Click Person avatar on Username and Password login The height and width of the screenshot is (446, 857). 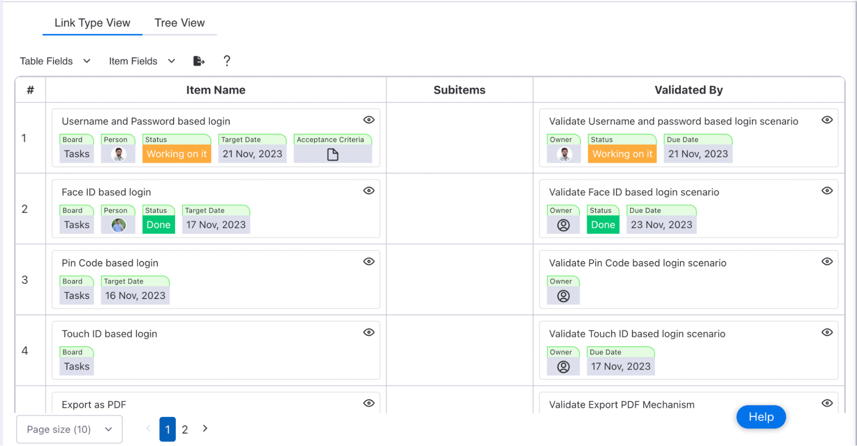[118, 154]
